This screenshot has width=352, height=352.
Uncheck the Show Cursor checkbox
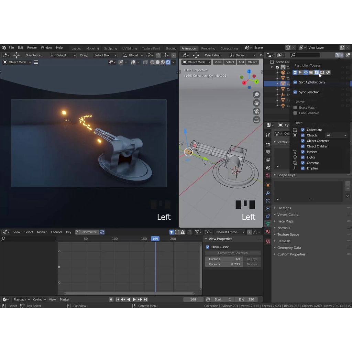pos(208,247)
